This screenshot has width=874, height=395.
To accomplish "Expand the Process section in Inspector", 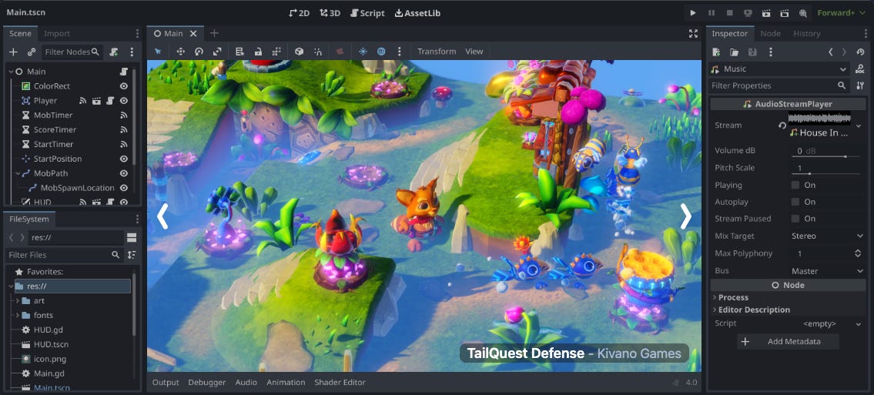I will tap(733, 297).
